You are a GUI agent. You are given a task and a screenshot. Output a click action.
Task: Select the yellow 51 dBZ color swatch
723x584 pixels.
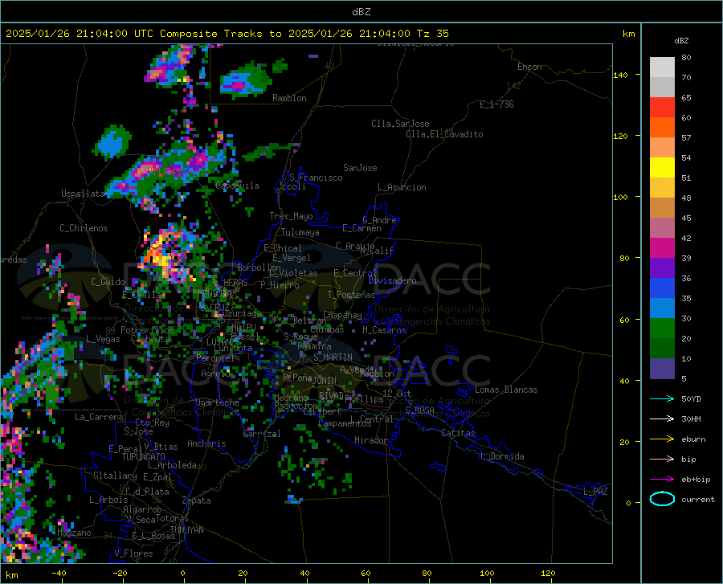(x=662, y=168)
